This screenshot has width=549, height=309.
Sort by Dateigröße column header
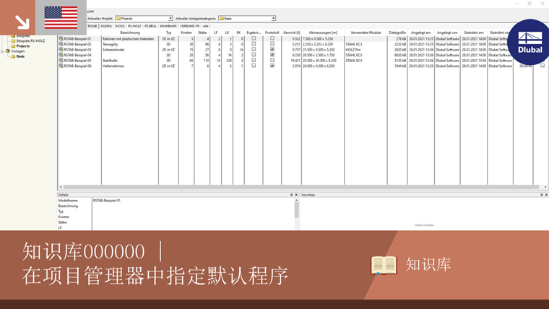[x=397, y=32]
